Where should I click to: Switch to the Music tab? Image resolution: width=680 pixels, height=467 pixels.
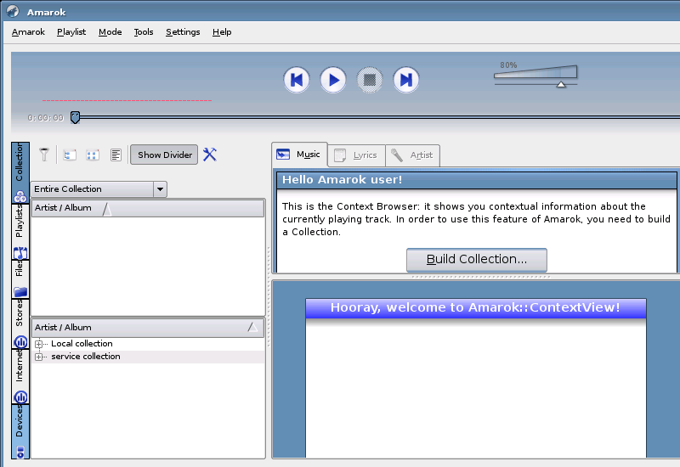click(300, 155)
